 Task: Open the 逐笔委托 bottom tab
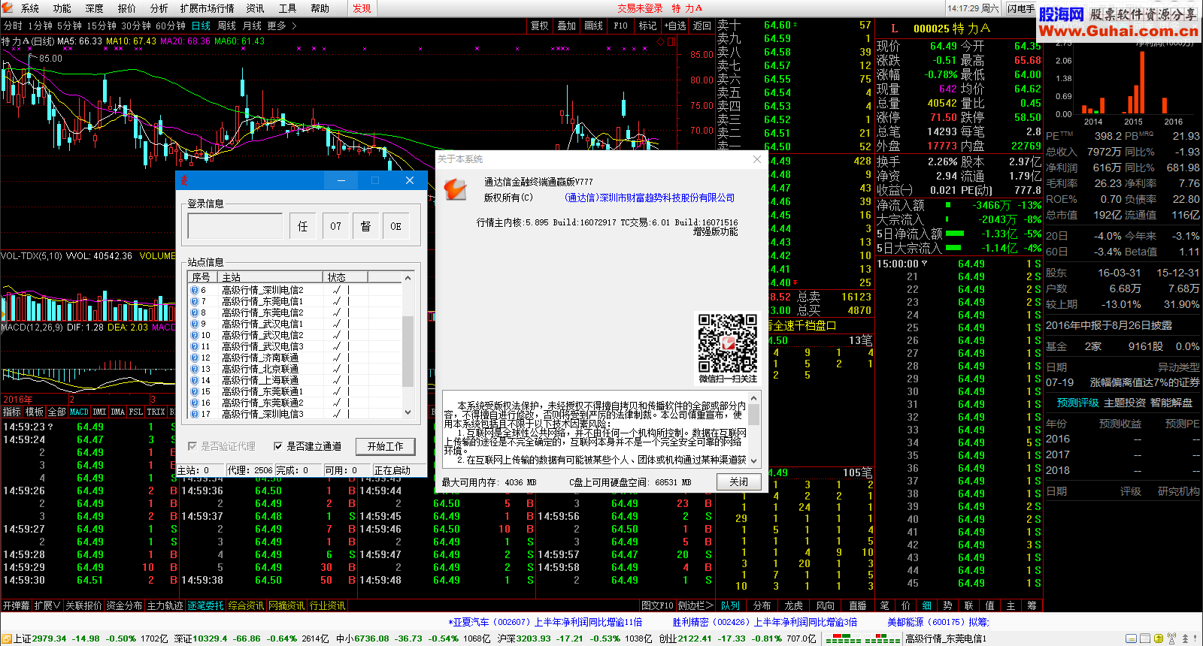pos(205,605)
